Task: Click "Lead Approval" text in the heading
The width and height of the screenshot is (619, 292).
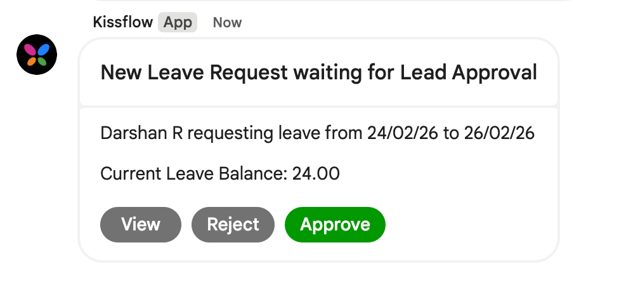Action: click(469, 73)
